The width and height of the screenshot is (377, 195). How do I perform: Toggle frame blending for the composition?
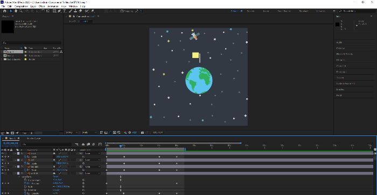pos(88,144)
